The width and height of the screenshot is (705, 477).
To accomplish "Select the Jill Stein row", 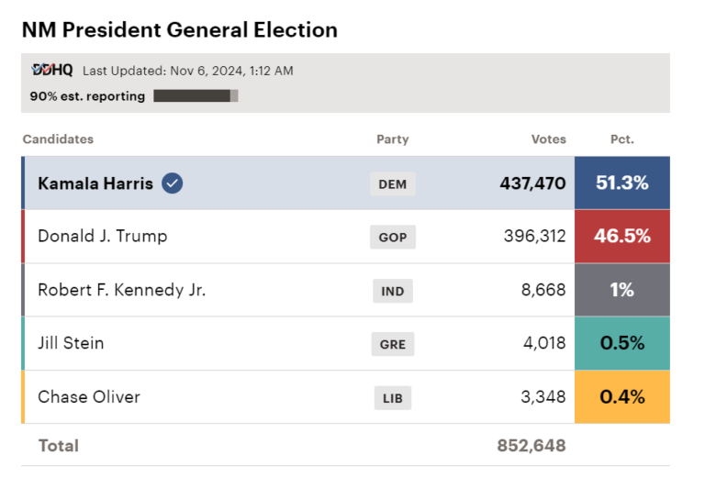I will coord(345,344).
